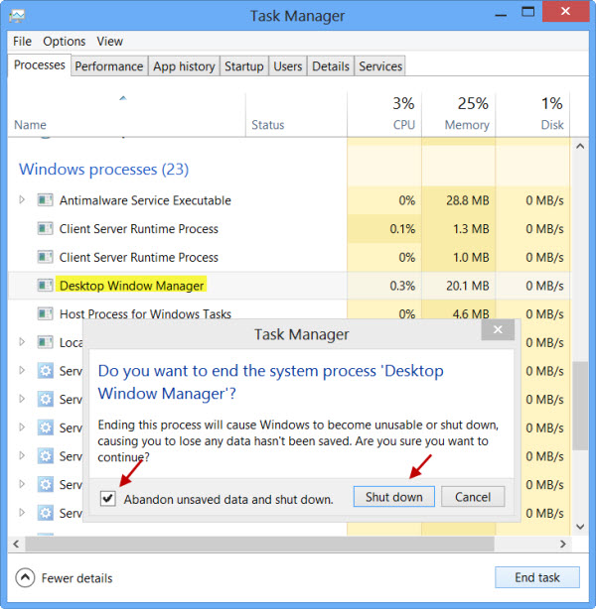Click the Task Manager title bar app icon
Screen dimensions: 596x609
17,16
